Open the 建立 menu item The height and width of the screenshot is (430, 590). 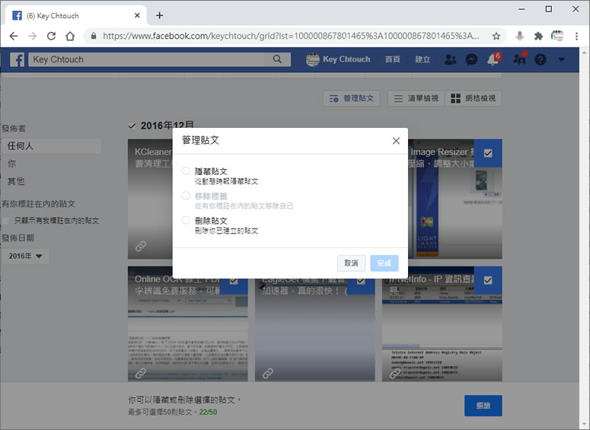[423, 59]
